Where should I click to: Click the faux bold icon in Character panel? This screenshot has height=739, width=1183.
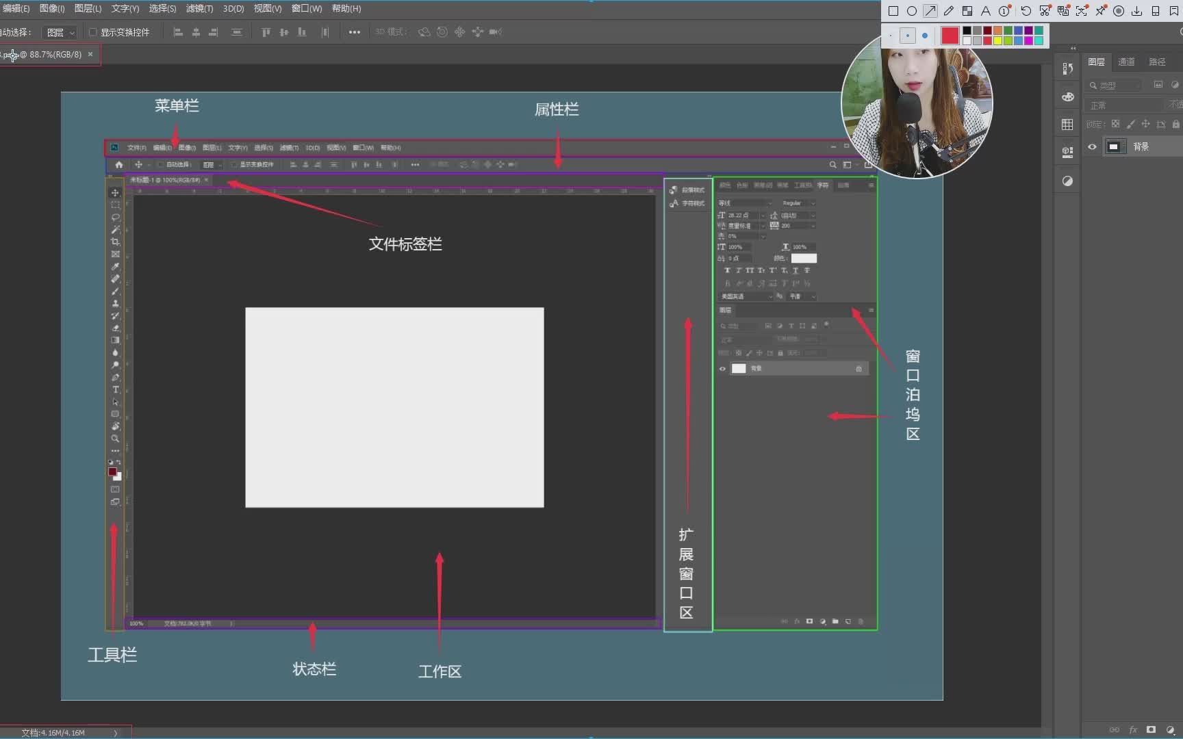[x=728, y=270]
